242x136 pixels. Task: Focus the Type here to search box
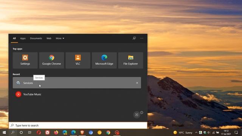pos(78,125)
